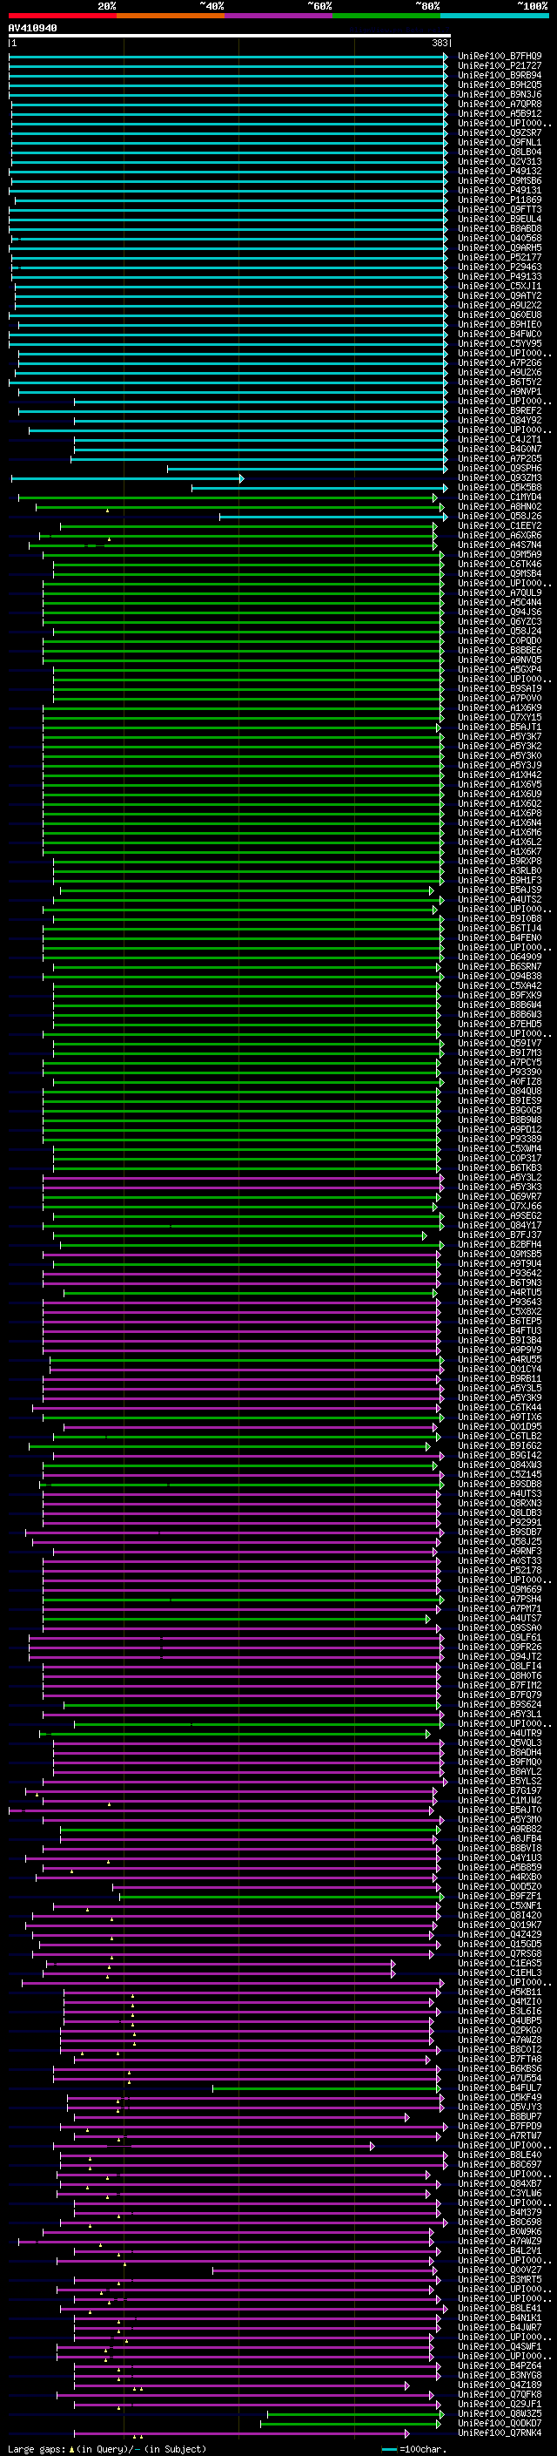Image resolution: width=557 pixels, height=2456 pixels.
Task: Click the cyan ~100% legend segment
Action: [494, 16]
